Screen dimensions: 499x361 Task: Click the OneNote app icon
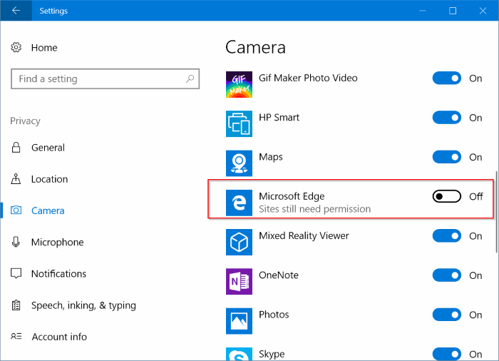click(239, 282)
